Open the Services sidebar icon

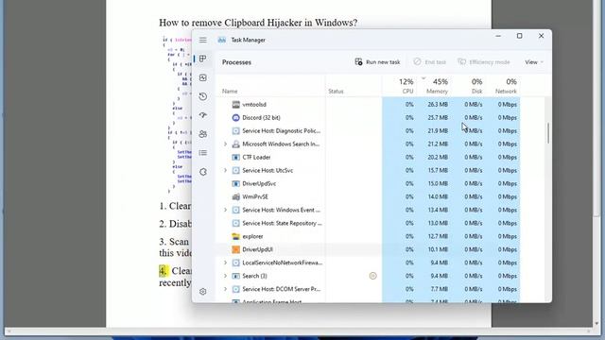pyautogui.click(x=203, y=172)
